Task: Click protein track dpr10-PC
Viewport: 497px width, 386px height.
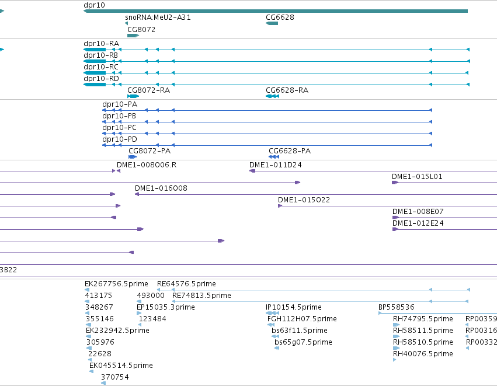Action: (x=267, y=134)
